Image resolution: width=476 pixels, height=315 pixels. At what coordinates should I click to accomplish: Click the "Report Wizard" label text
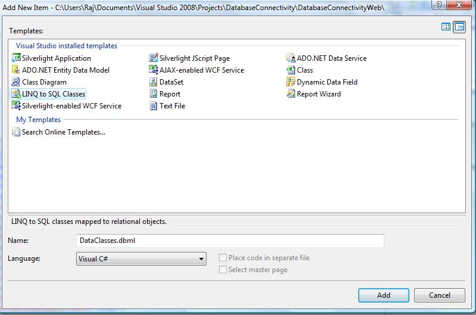pos(319,94)
